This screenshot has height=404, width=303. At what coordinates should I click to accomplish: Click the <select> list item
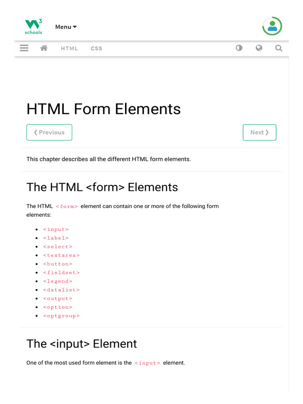[57, 247]
